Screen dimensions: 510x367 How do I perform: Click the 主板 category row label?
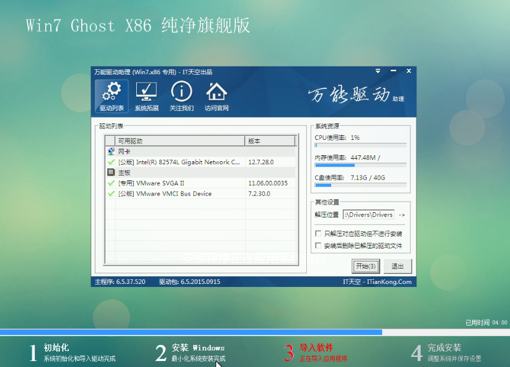[124, 173]
